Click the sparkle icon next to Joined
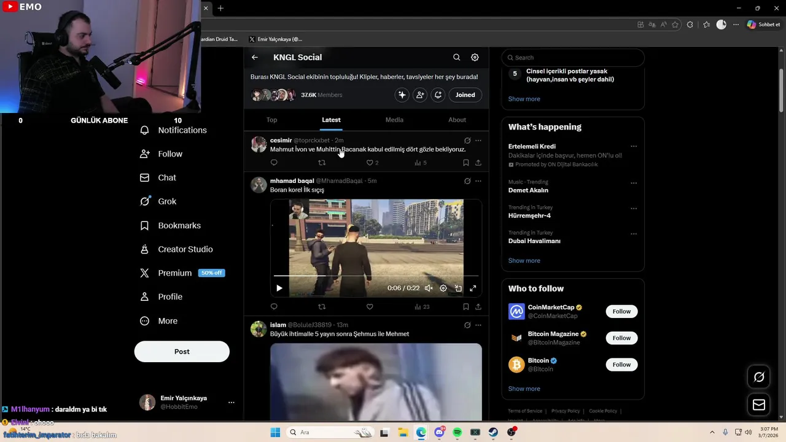 pyautogui.click(x=402, y=95)
